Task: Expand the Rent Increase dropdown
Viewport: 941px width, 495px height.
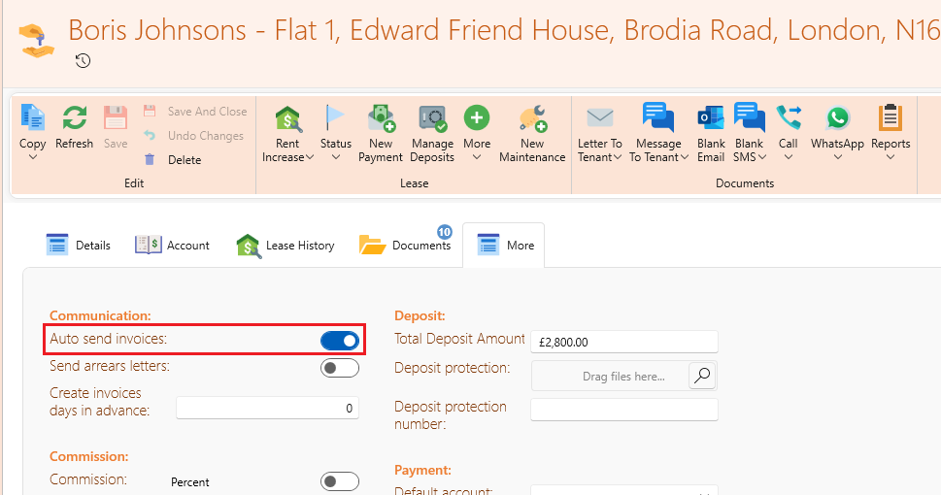Action: [x=287, y=135]
